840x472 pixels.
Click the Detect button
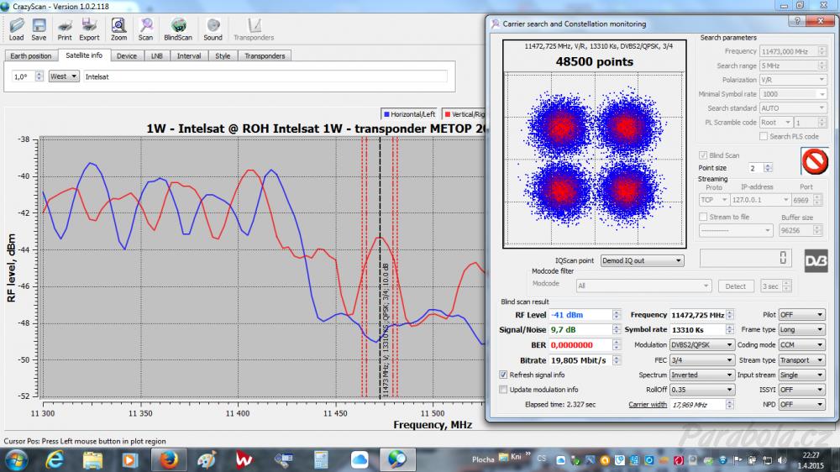click(x=736, y=286)
